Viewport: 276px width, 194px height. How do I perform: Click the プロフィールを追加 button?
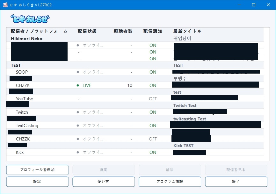pyautogui.click(x=37, y=170)
